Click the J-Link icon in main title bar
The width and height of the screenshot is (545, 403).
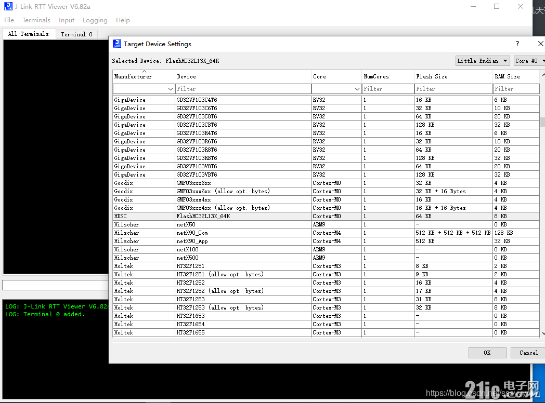pos(8,6)
